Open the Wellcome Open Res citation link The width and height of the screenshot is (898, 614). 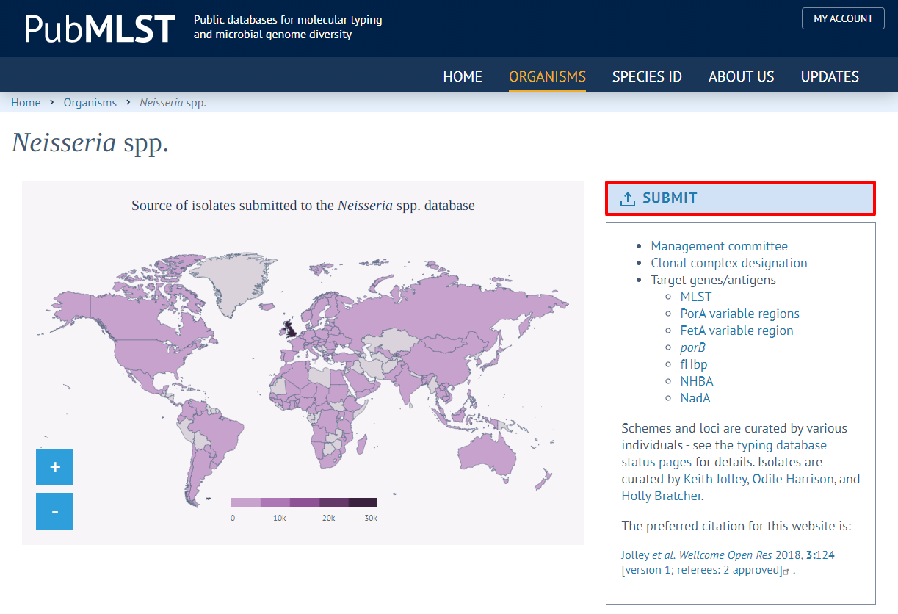click(727, 555)
